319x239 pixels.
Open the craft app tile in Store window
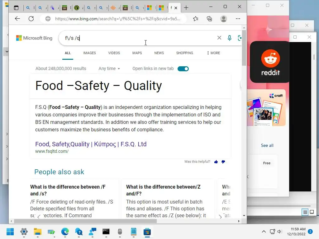tap(266, 108)
